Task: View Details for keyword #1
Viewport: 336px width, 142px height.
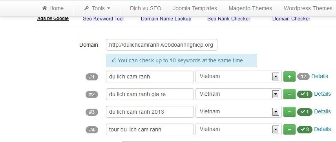Action: pos(320,76)
